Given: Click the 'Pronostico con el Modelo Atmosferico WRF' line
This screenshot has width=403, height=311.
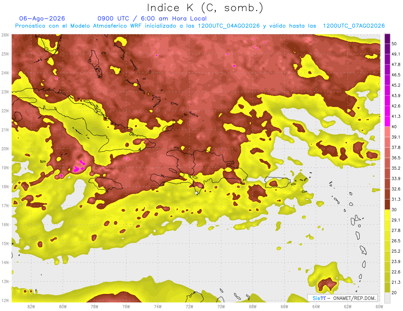Looking at the screenshot, I should 200,25.
